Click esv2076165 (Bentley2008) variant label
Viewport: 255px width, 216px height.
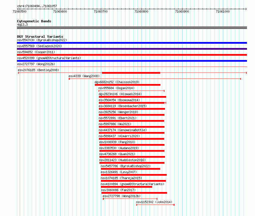pos(38,70)
